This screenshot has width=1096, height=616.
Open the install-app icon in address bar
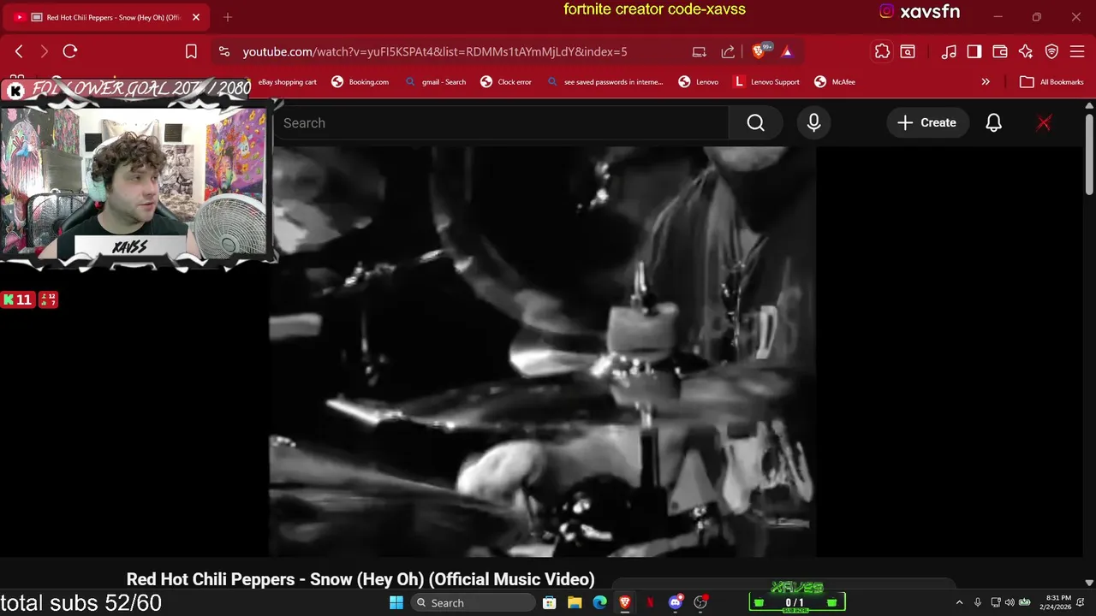pyautogui.click(x=699, y=51)
